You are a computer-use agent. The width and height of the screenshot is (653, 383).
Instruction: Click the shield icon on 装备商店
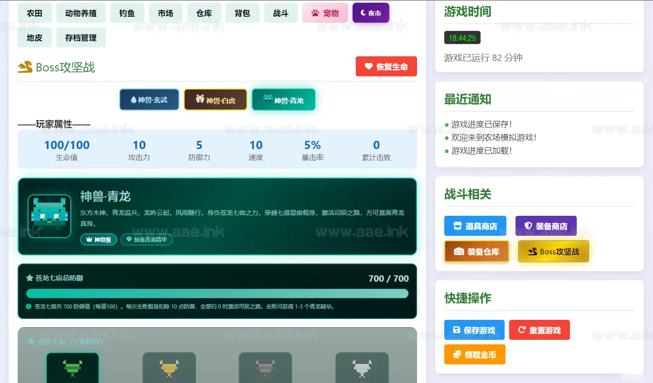pos(528,226)
